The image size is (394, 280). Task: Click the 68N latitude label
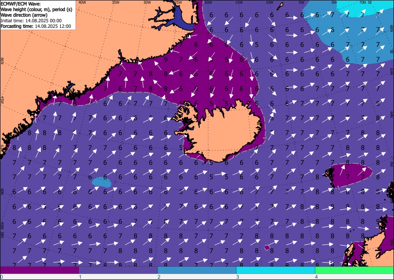(x=392, y=27)
